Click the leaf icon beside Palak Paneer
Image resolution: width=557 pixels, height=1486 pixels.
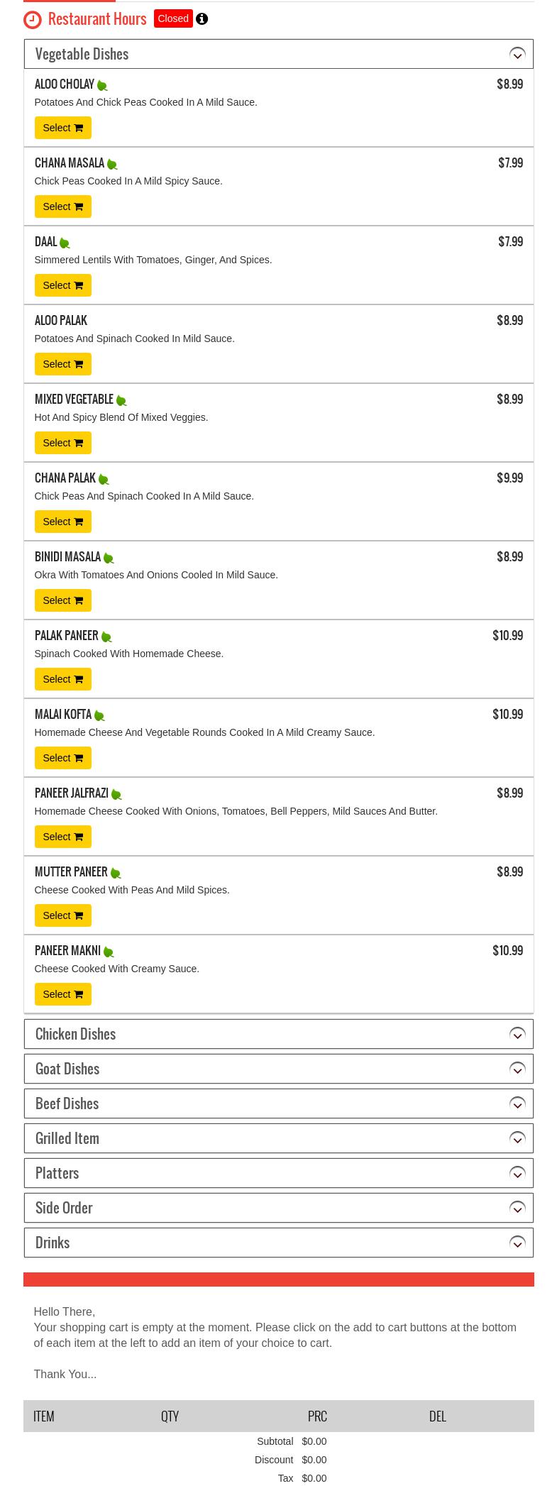[x=106, y=637]
